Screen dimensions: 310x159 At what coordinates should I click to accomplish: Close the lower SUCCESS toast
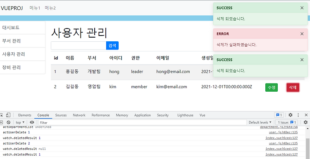pyautogui.click(x=302, y=59)
